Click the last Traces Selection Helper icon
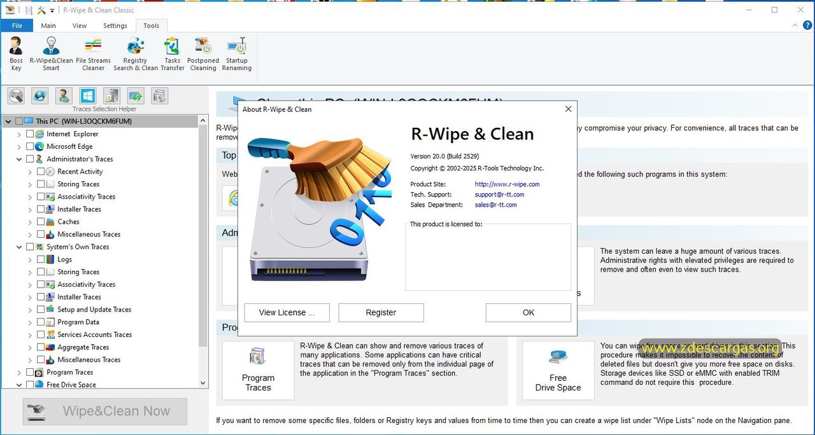 click(x=159, y=96)
